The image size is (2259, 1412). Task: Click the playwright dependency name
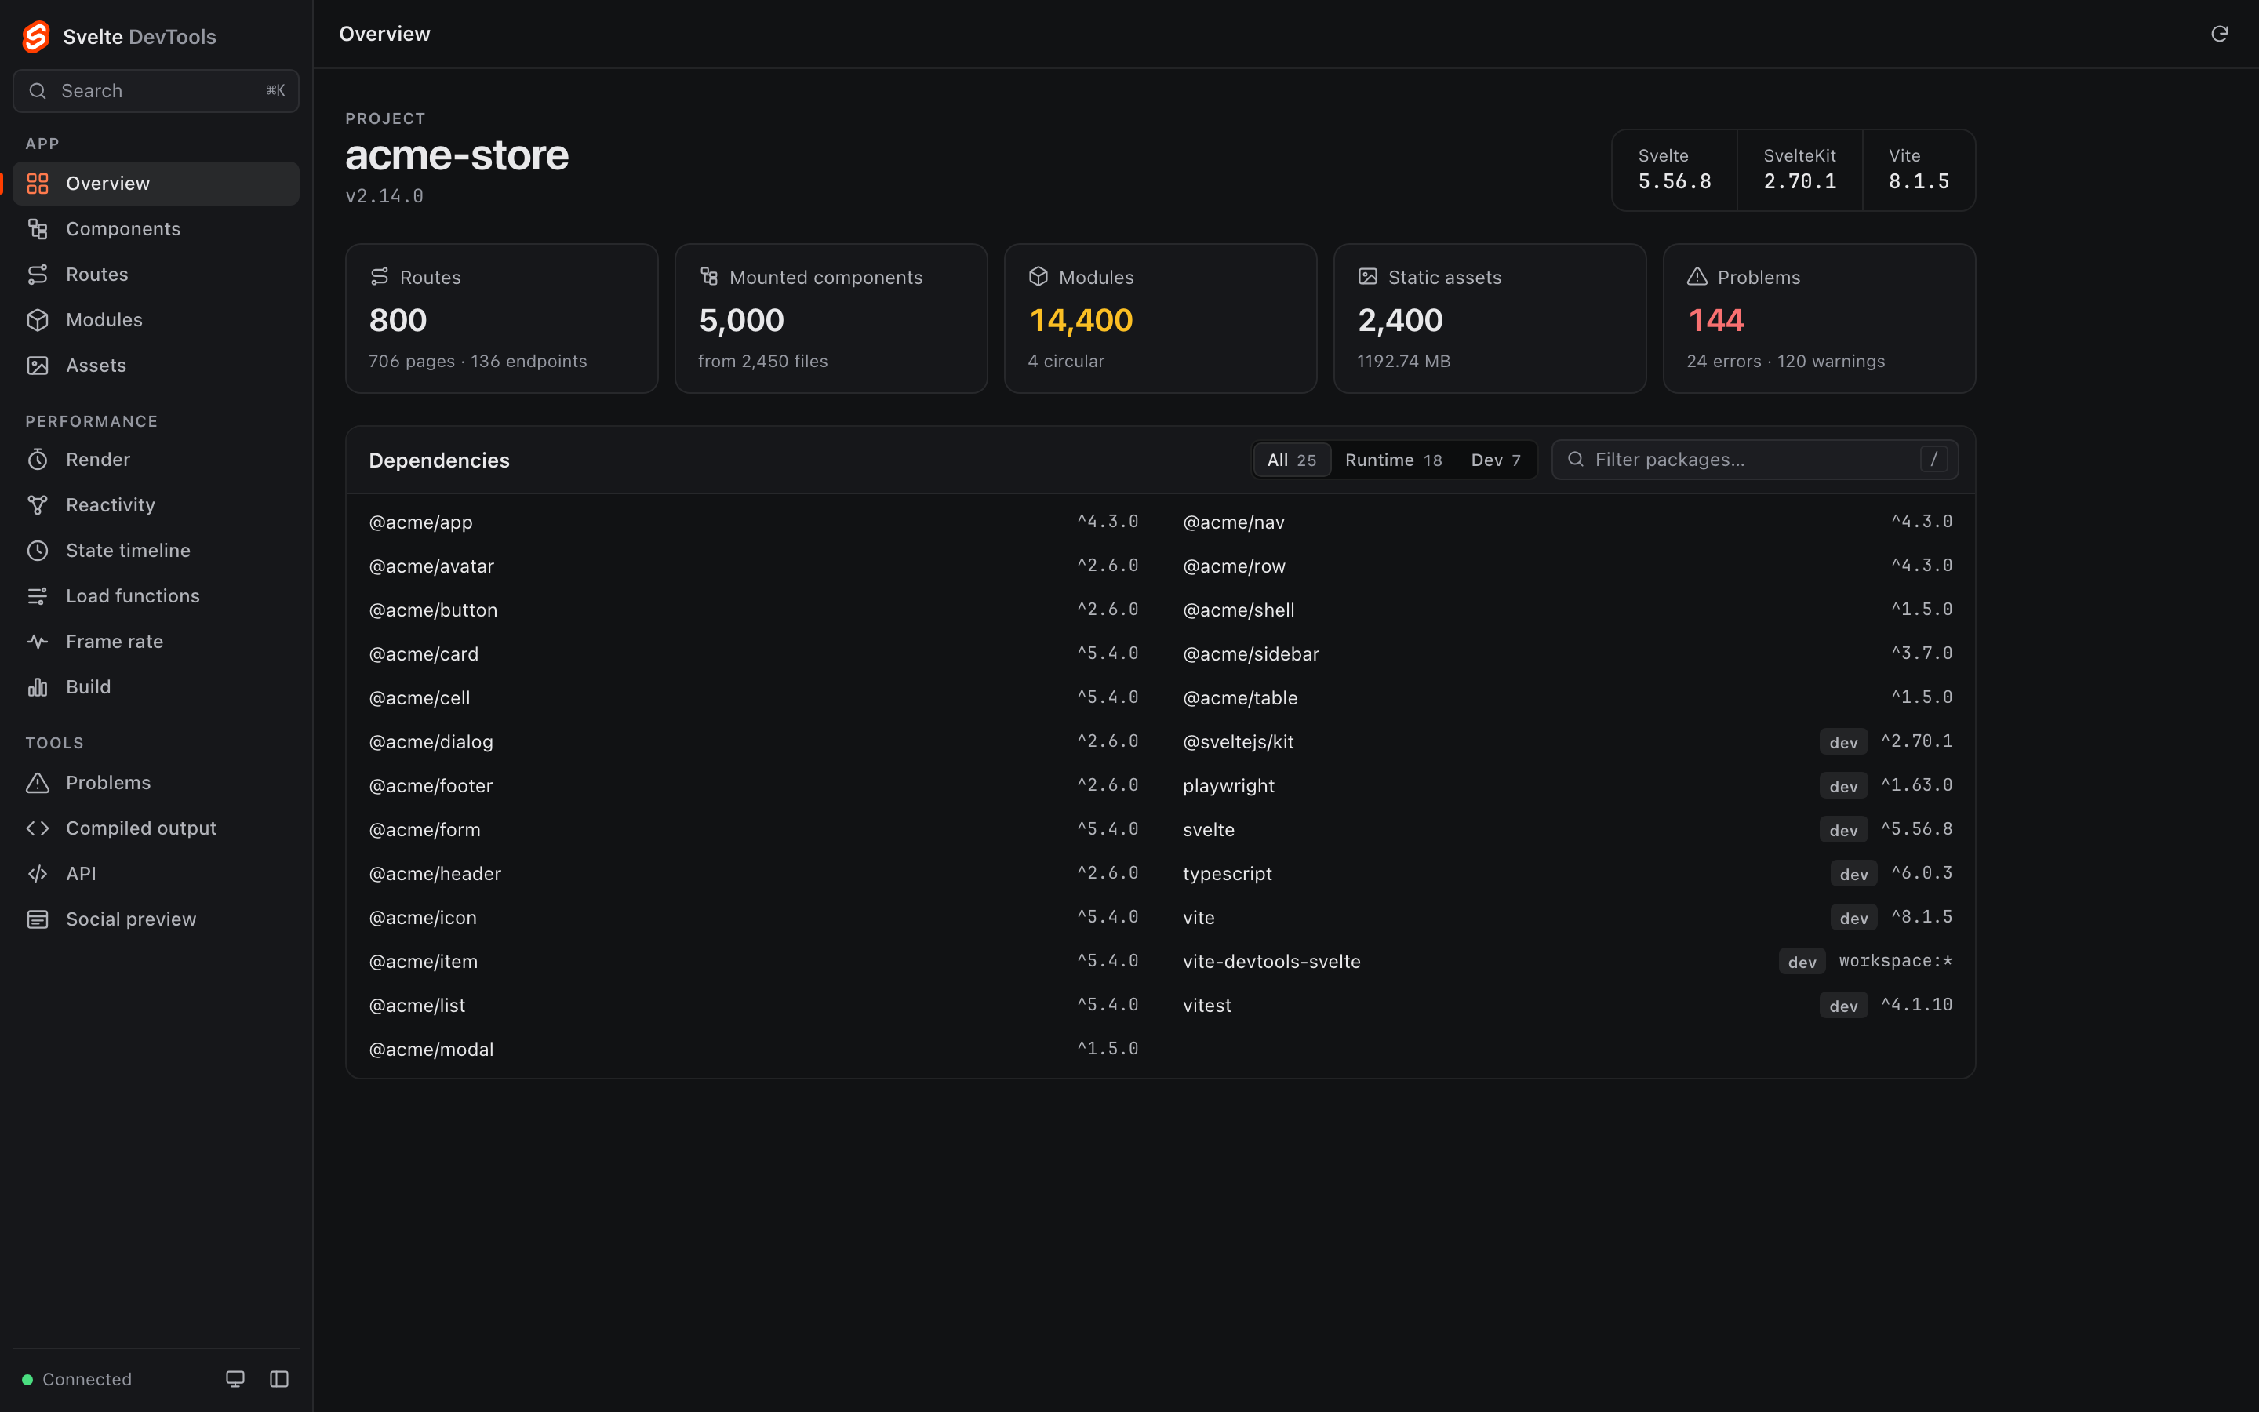(x=1228, y=785)
